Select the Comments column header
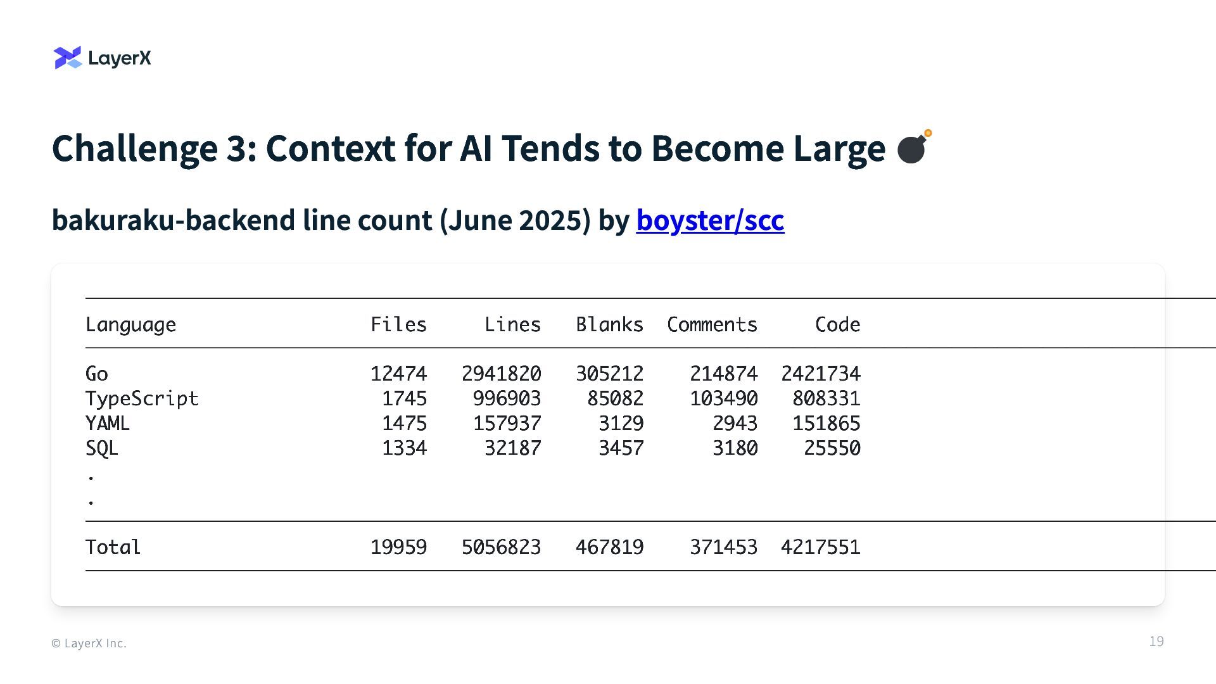The width and height of the screenshot is (1216, 684). coord(712,324)
